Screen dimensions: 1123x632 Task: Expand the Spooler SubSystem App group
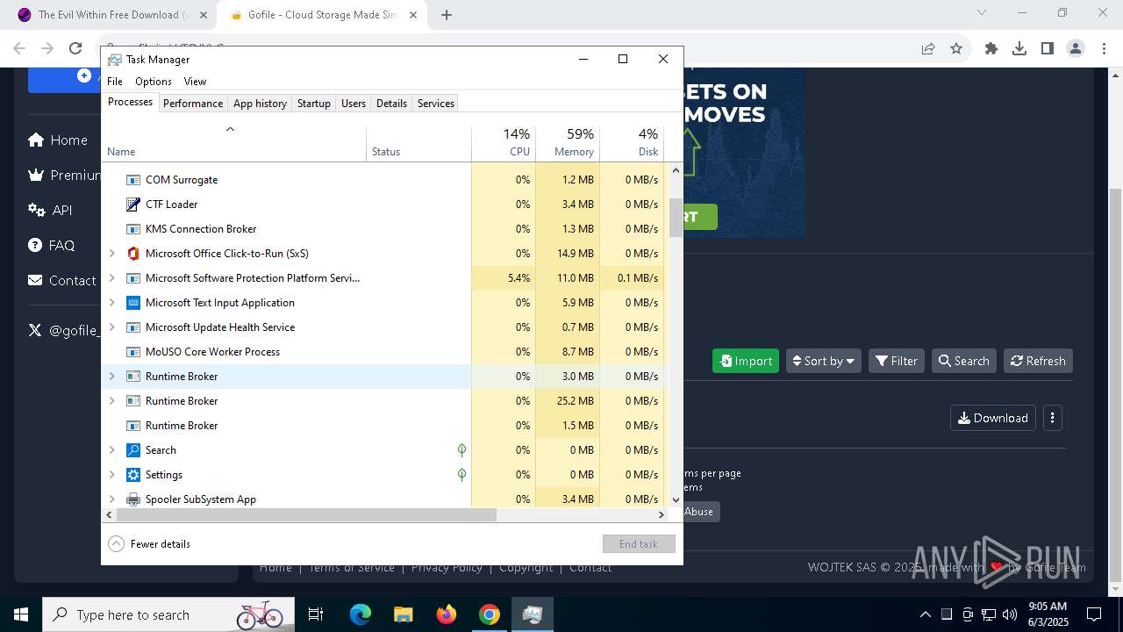coord(111,499)
